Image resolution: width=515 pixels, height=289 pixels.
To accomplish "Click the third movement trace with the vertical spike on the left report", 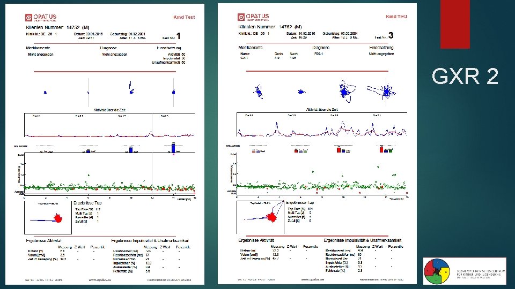I will [x=131, y=88].
